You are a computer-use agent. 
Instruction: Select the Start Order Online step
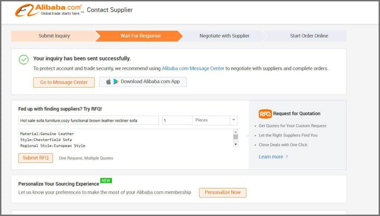click(x=309, y=36)
